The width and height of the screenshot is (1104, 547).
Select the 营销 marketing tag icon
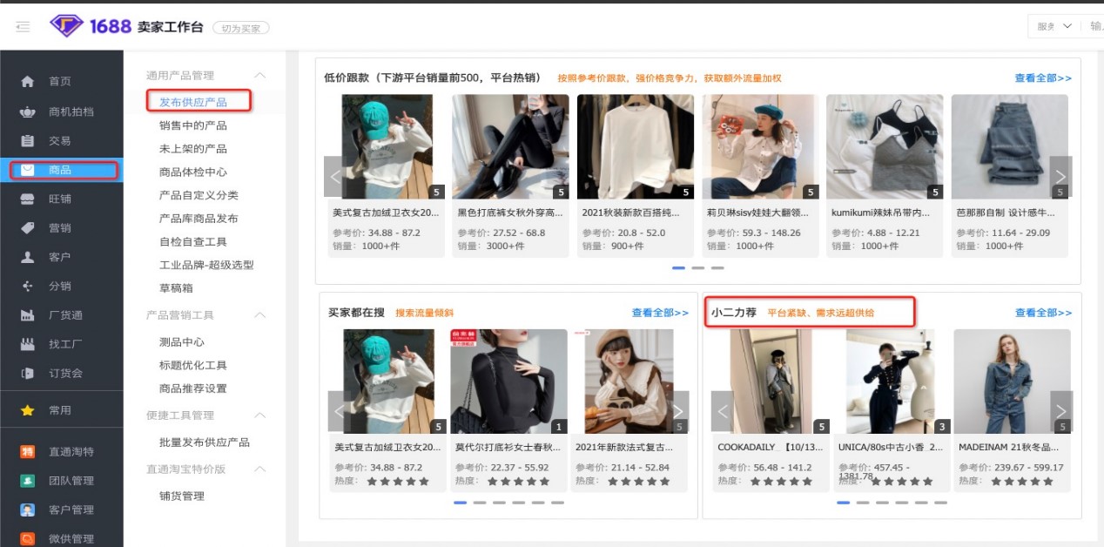[27, 227]
